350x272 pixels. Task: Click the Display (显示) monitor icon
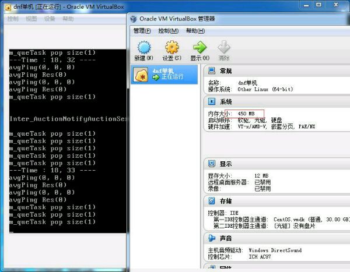[212, 164]
